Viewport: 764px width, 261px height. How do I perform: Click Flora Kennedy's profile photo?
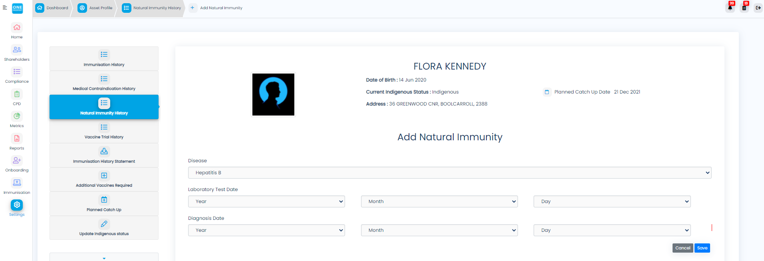[273, 94]
